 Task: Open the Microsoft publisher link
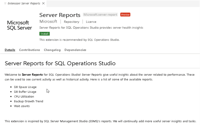coord(48,22)
